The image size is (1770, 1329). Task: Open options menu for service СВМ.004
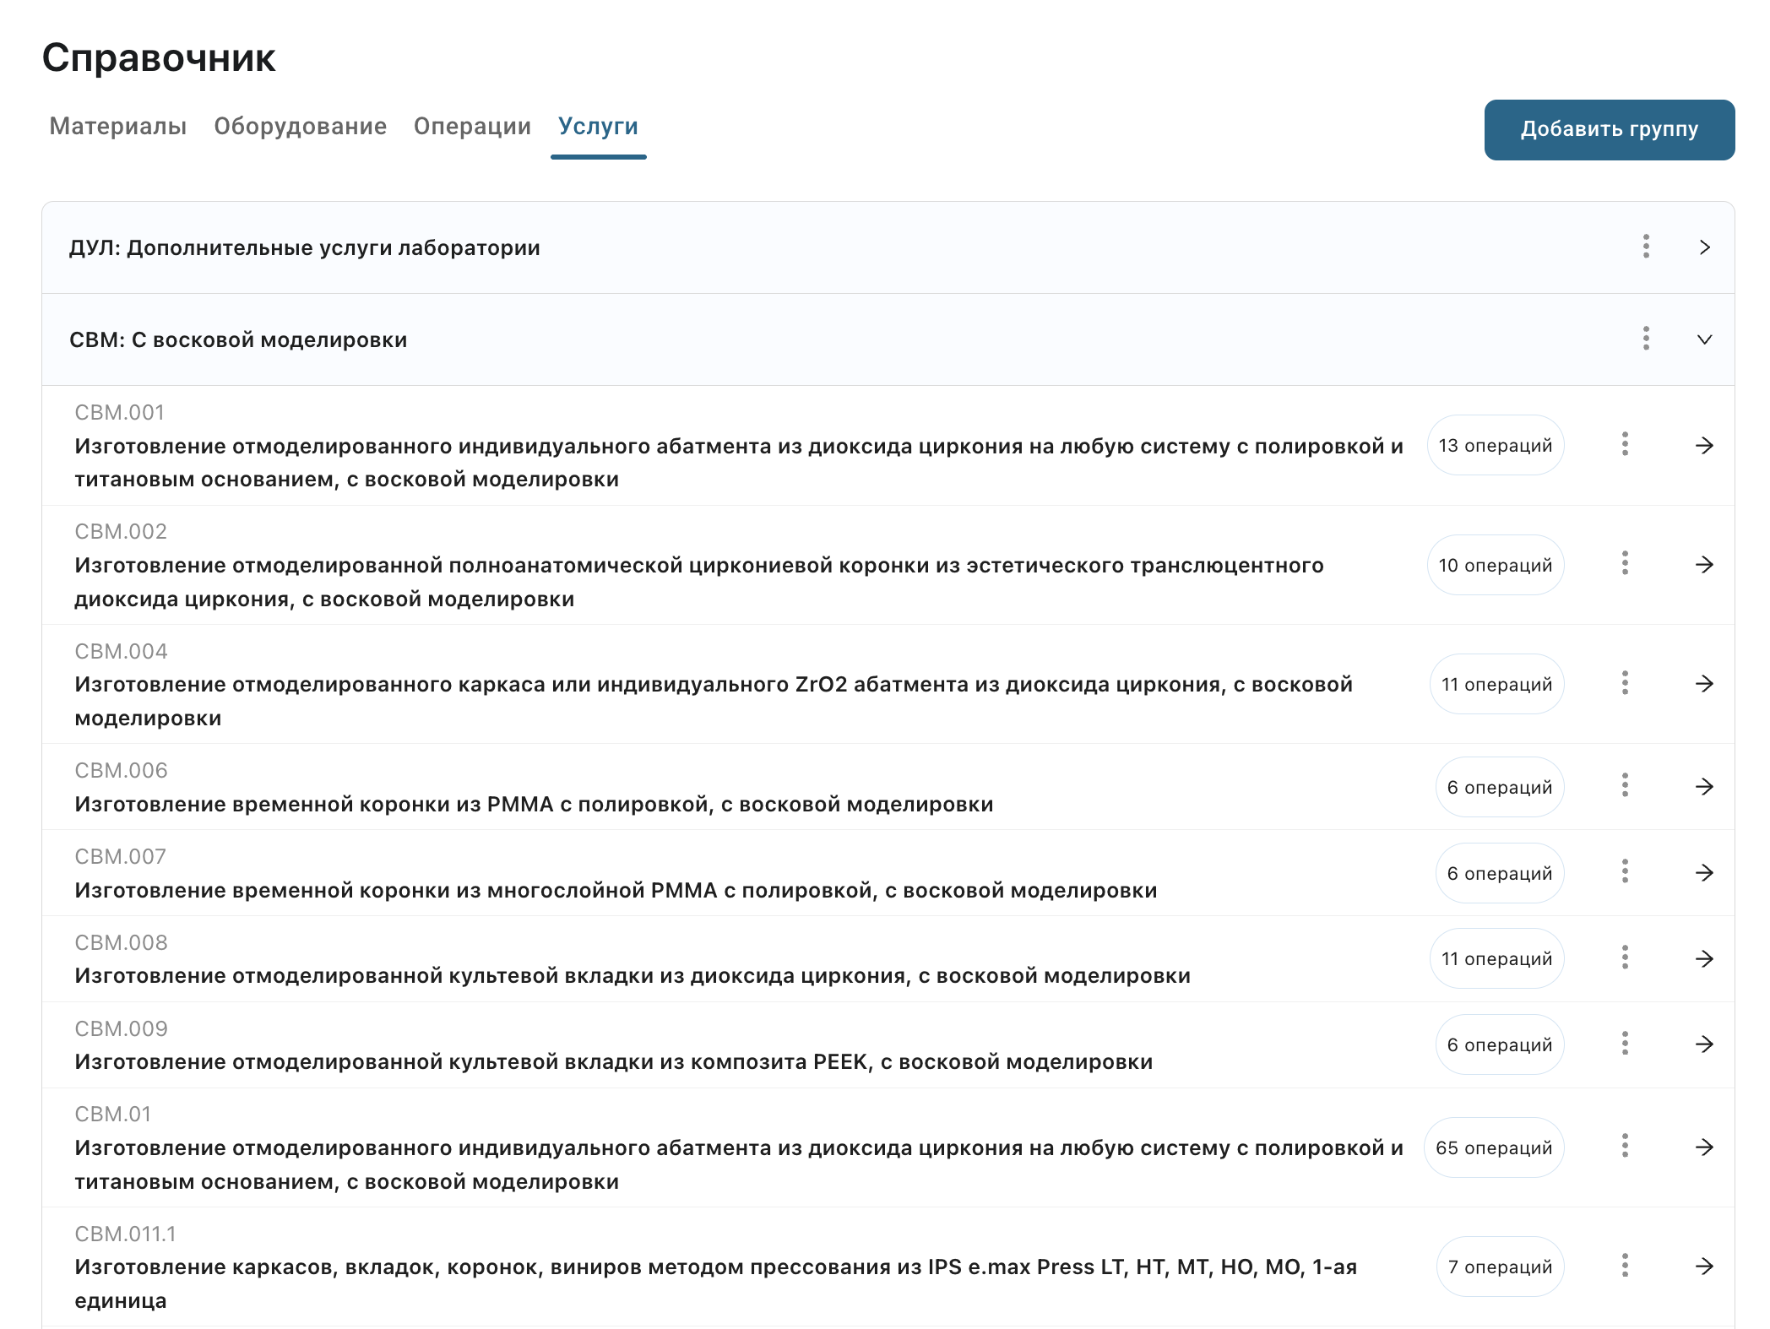pos(1625,683)
